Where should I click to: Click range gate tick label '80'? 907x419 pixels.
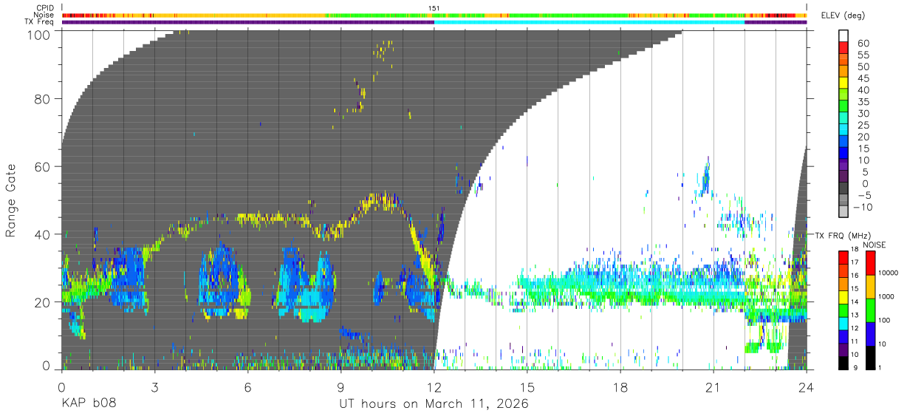pos(42,100)
